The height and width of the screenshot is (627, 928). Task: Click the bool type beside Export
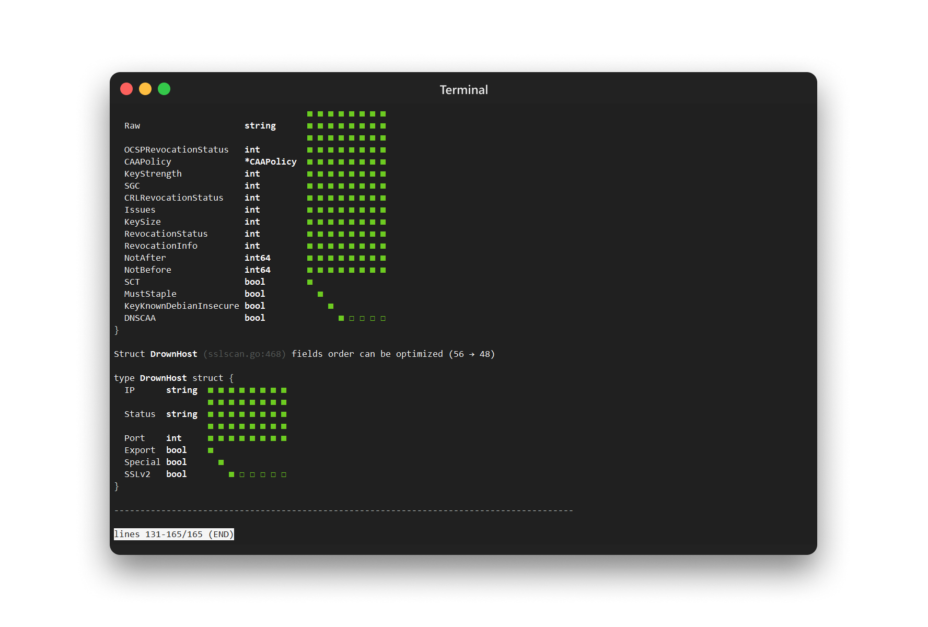pyautogui.click(x=177, y=450)
